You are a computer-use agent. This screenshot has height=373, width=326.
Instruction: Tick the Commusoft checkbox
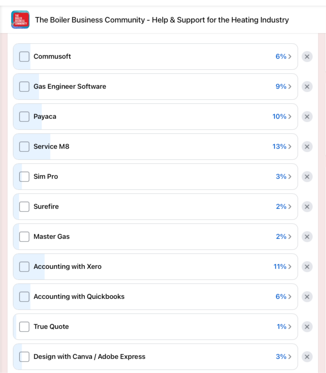tap(24, 57)
